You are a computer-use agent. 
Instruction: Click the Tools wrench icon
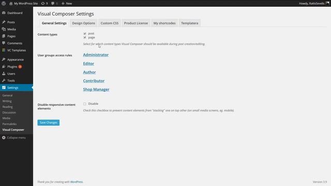tap(4, 81)
